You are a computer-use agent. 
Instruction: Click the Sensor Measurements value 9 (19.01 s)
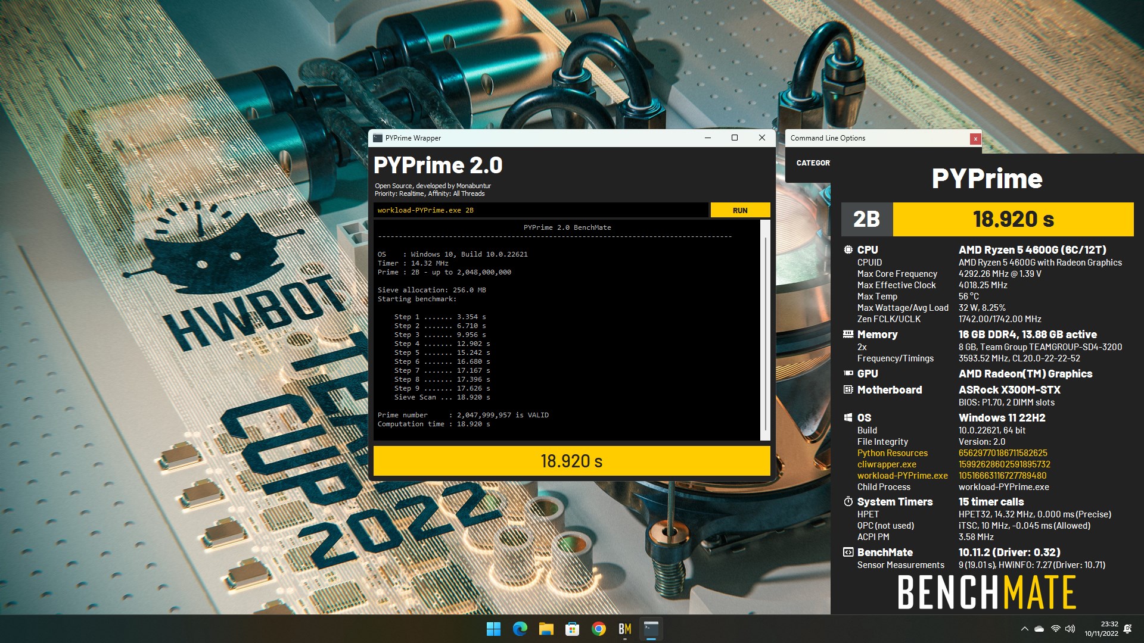[x=1031, y=565]
